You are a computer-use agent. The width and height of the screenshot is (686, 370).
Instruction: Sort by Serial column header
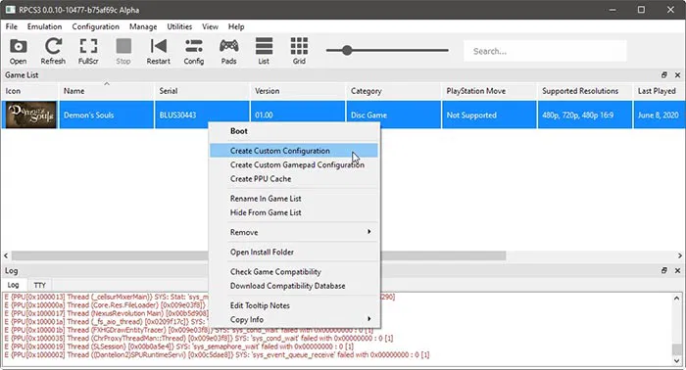(x=202, y=91)
